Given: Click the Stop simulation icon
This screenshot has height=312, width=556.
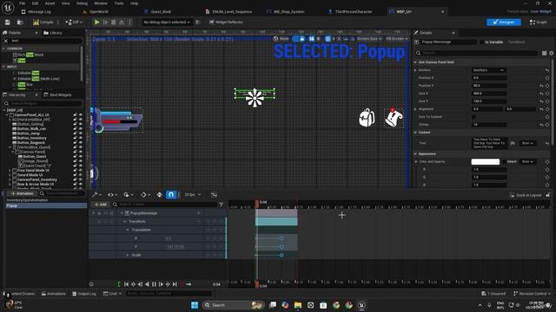Looking at the screenshot, I should tap(114, 23).
